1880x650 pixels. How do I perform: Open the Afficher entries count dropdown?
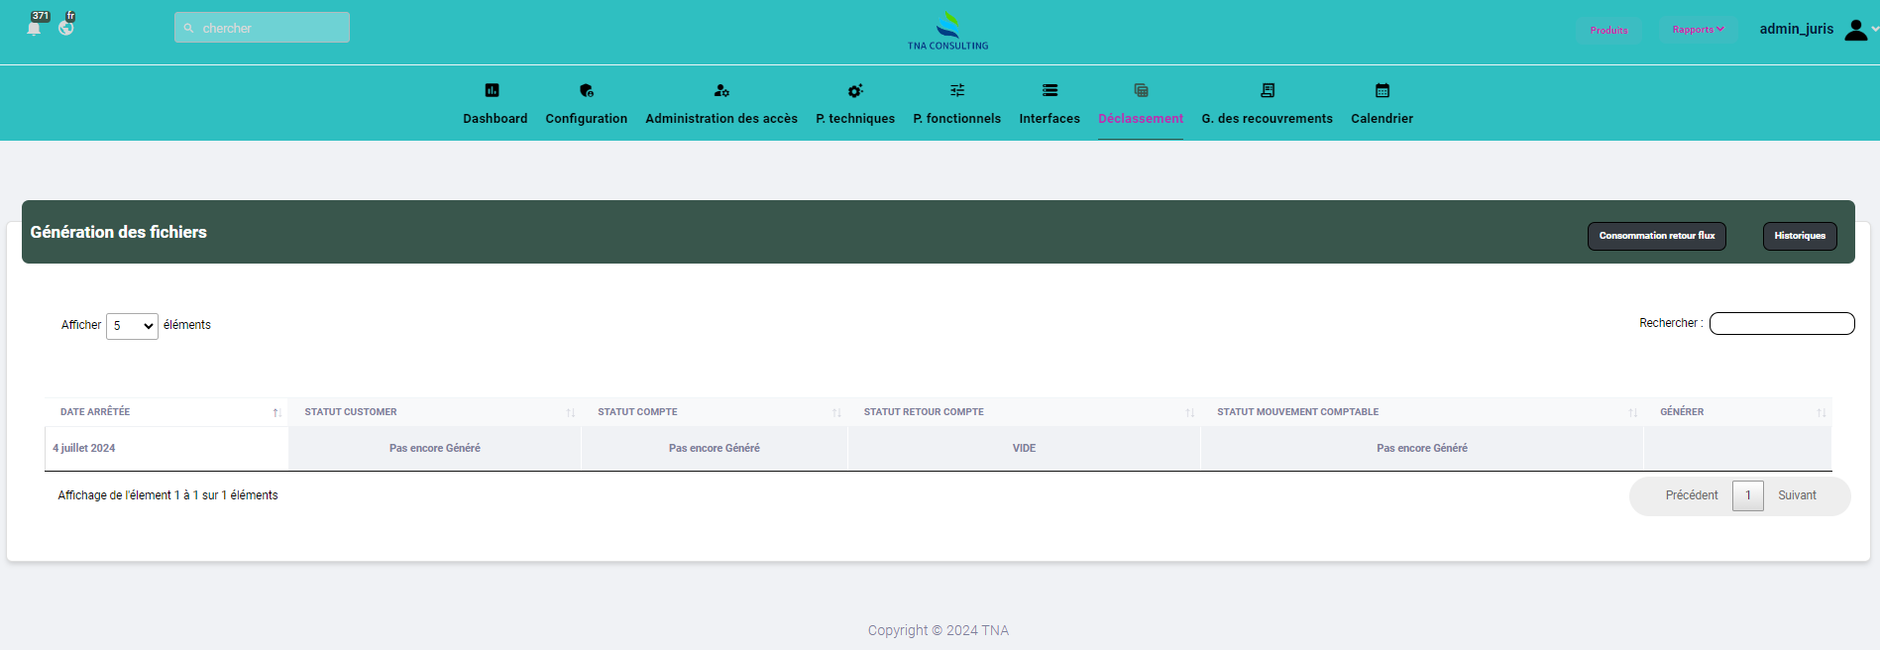[132, 326]
